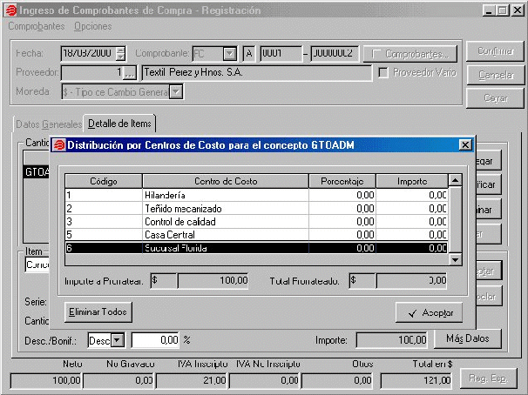
Task: Open the Opciones menu
Action: point(92,26)
